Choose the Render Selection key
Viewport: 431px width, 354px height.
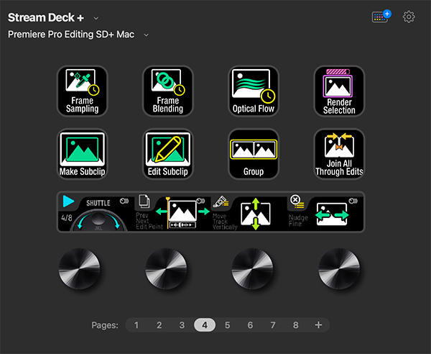tap(339, 91)
